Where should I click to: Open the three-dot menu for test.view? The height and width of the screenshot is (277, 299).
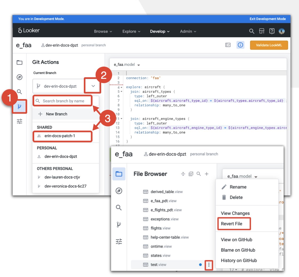[x=209, y=265]
